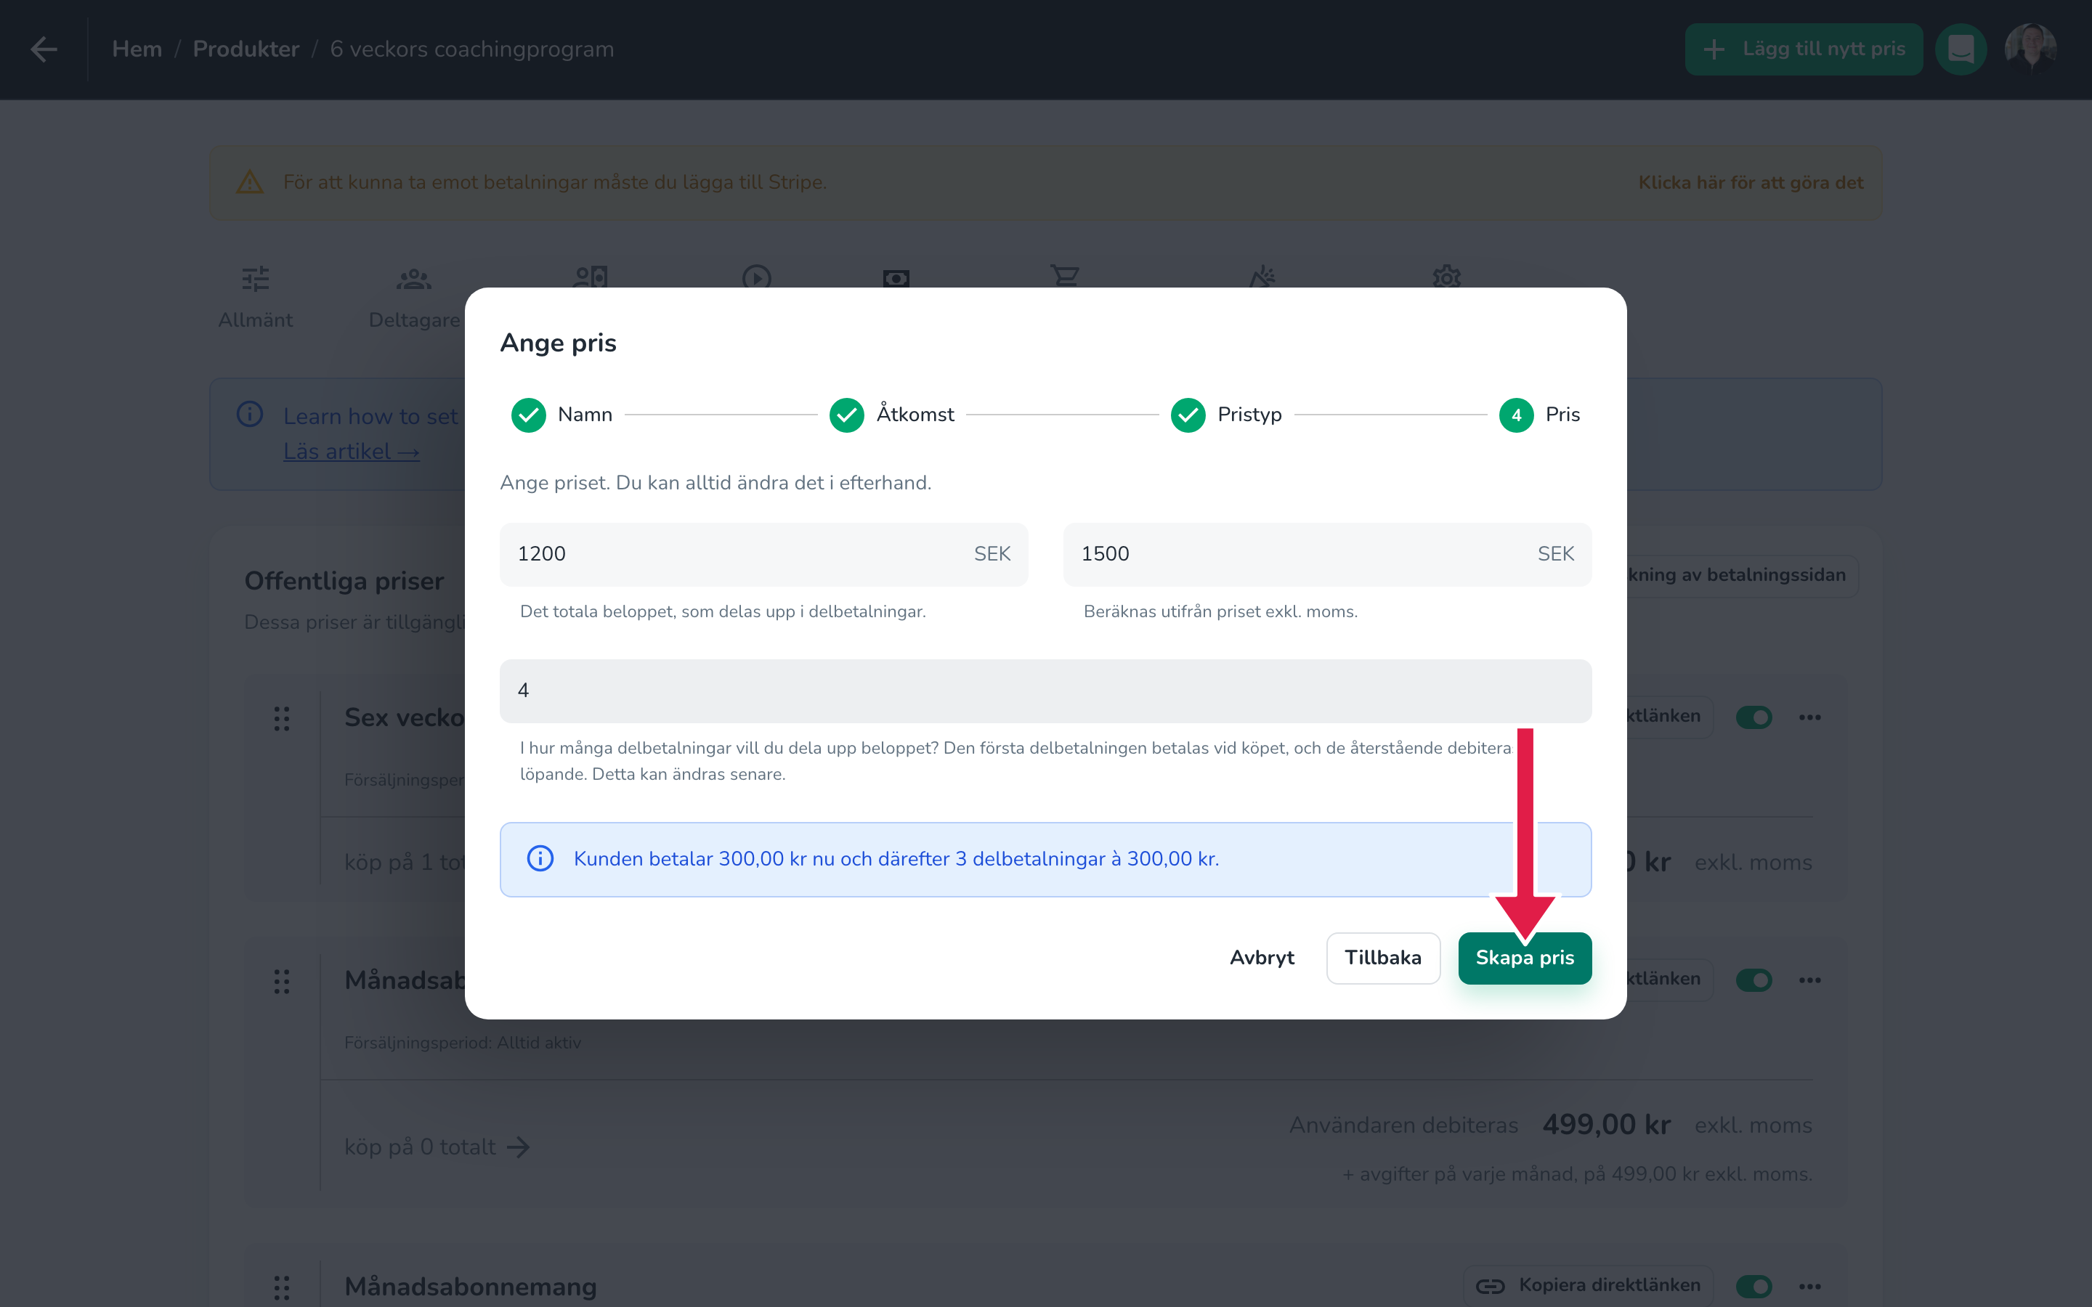The height and width of the screenshot is (1307, 2092).
Task: Click the info icon beside Learn how
Action: pos(250,414)
